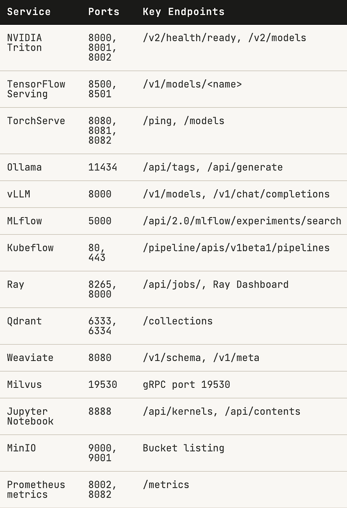
Task: Click the Ports column header
Action: coord(104,12)
